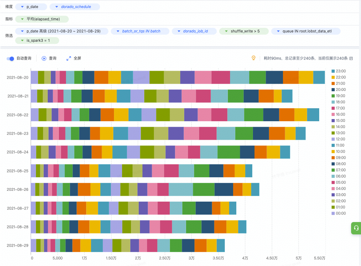The height and width of the screenshot is (266, 361).
Task: Click the orange lightbulb tips icon
Action: click(x=254, y=58)
